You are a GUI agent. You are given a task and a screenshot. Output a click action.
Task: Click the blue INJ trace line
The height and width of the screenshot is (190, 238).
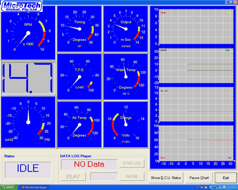(x=210, y=111)
